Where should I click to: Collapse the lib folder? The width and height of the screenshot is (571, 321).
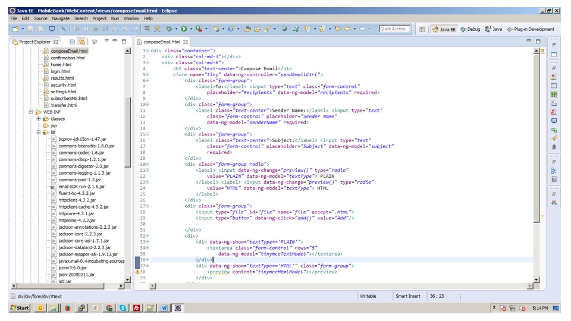(38, 132)
